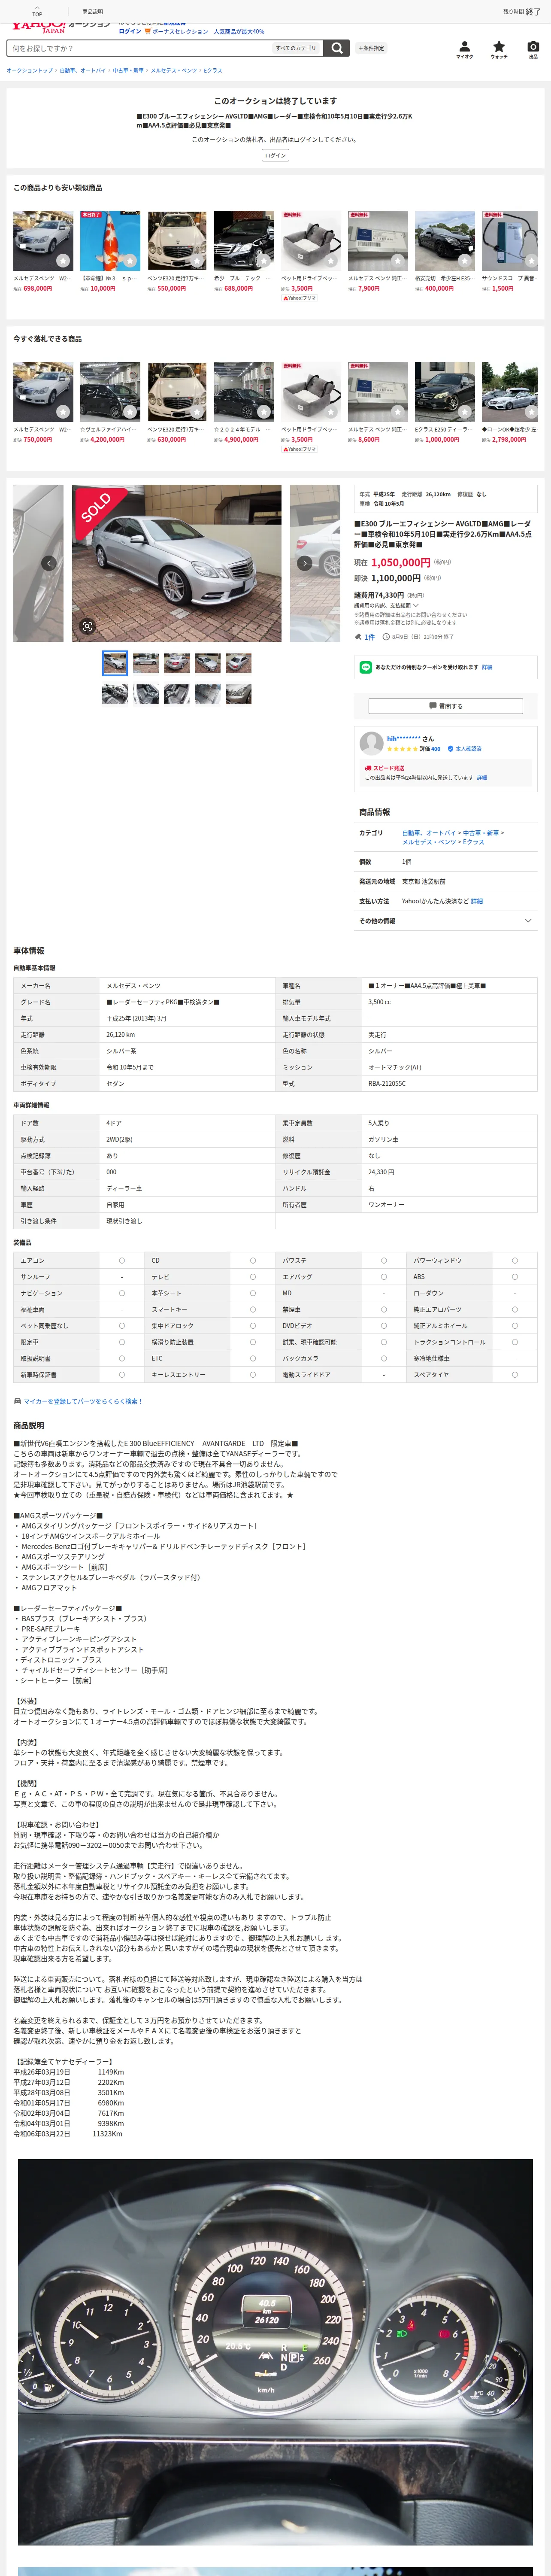Click 詳細 next to the 24時間以内 shipping note
Image resolution: width=551 pixels, height=2576 pixels.
(x=482, y=777)
